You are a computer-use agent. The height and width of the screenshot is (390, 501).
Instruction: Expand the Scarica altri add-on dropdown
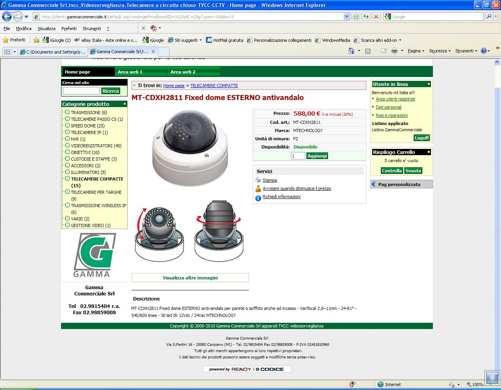pyautogui.click(x=400, y=40)
